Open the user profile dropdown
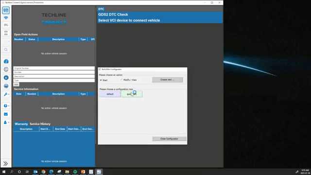The image size is (311, 175). click(6, 122)
